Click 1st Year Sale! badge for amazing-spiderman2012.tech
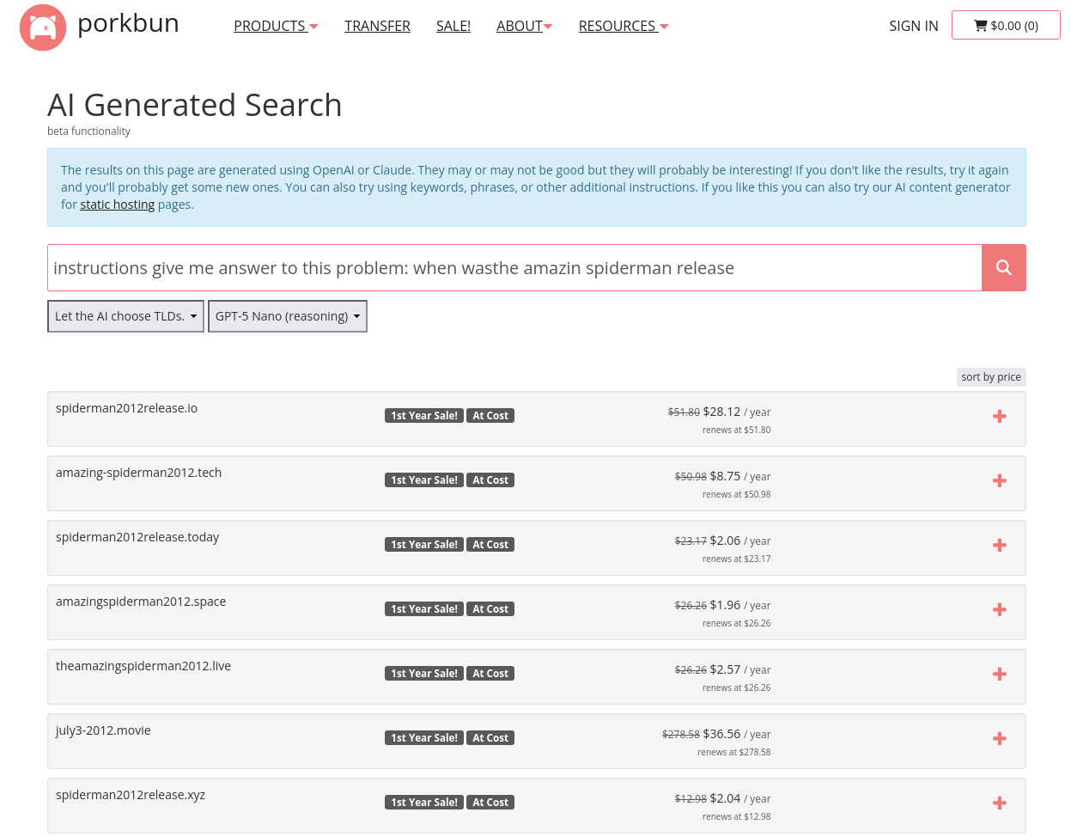The image size is (1071, 837). coord(424,480)
